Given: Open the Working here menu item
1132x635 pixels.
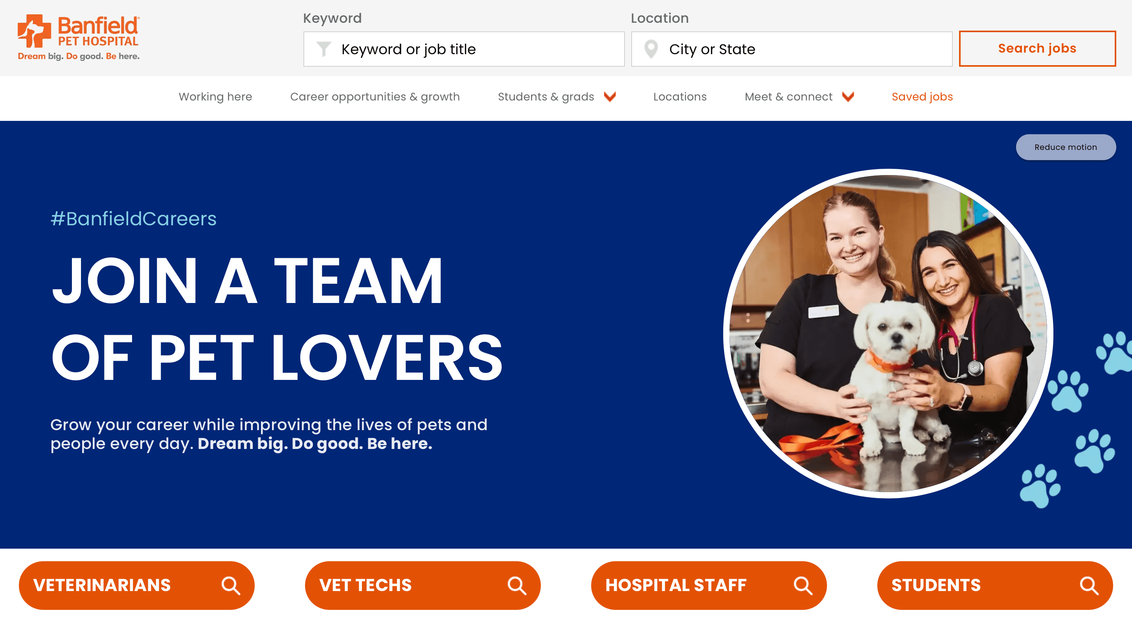Looking at the screenshot, I should point(215,97).
